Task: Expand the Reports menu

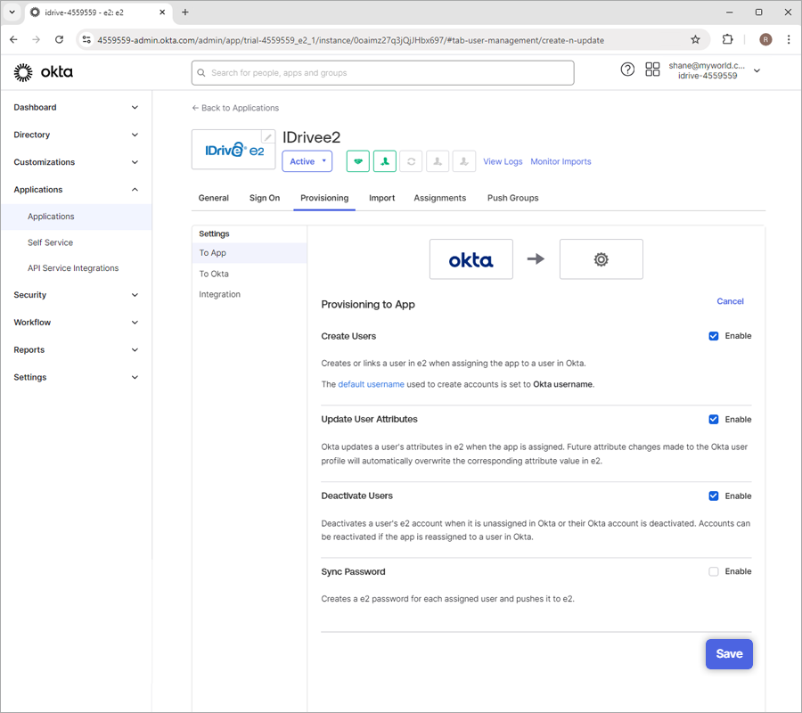Action: click(76, 350)
